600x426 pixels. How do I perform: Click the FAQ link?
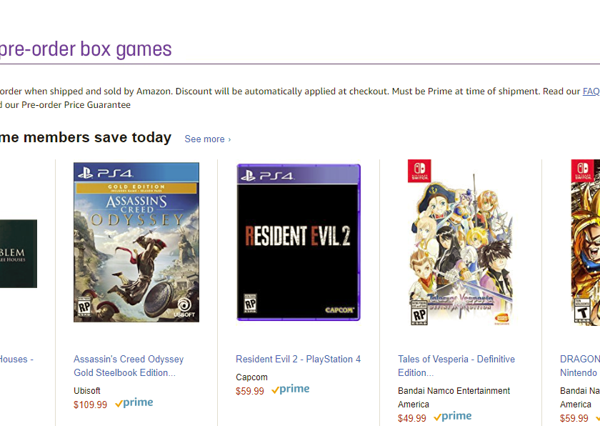pos(591,91)
